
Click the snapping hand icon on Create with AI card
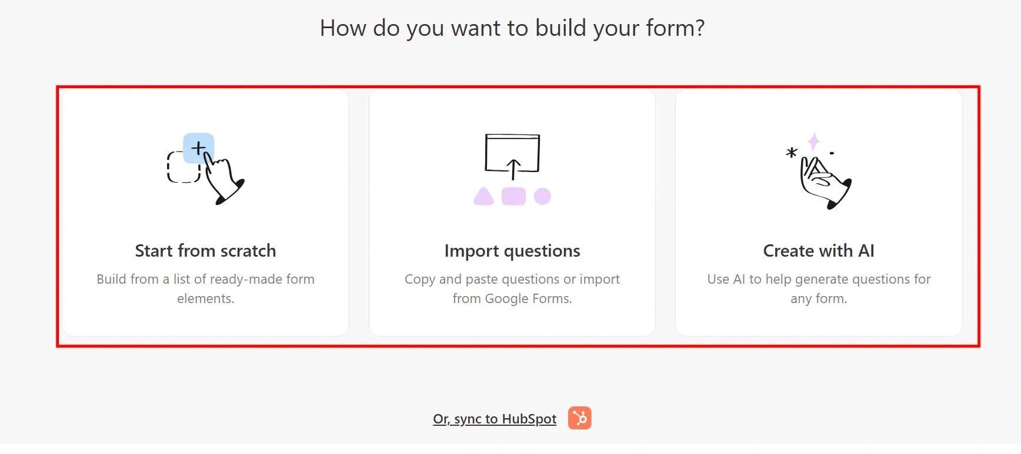point(823,179)
